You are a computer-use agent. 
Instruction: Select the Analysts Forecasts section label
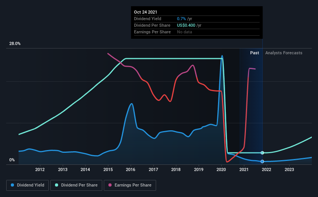(x=284, y=53)
